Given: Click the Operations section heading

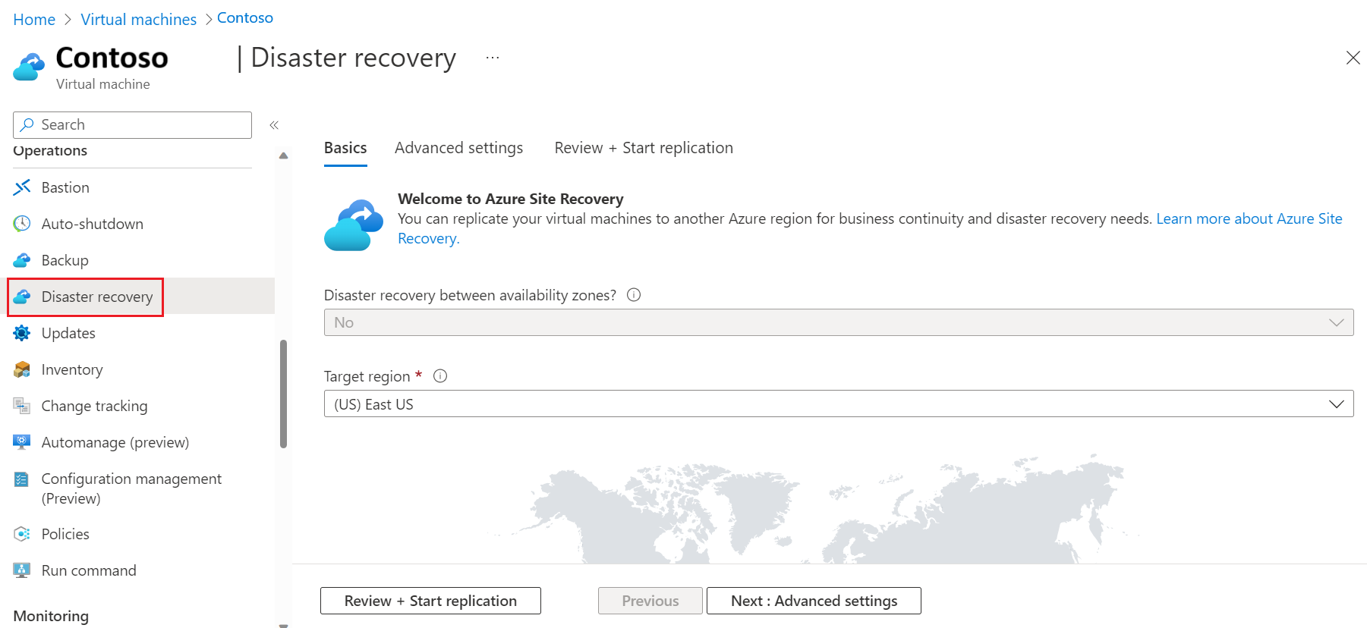Looking at the screenshot, I should 50,151.
